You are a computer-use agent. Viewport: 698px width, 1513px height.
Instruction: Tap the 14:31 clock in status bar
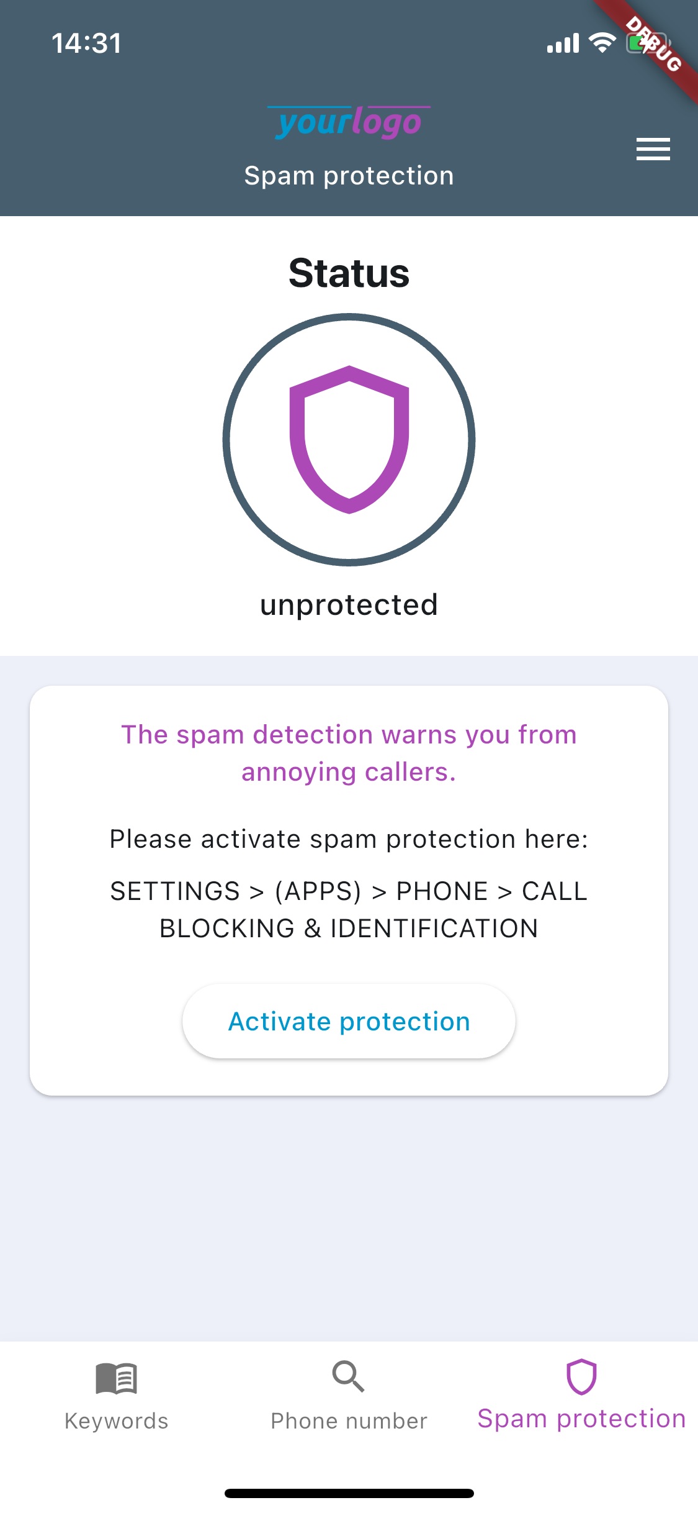point(86,43)
